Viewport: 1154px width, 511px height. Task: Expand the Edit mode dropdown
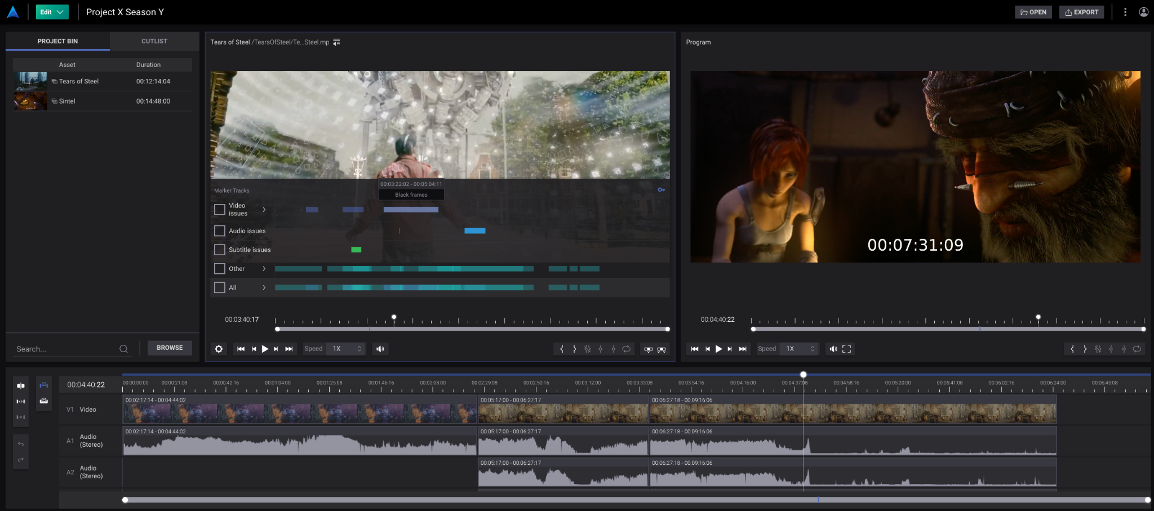click(x=60, y=11)
